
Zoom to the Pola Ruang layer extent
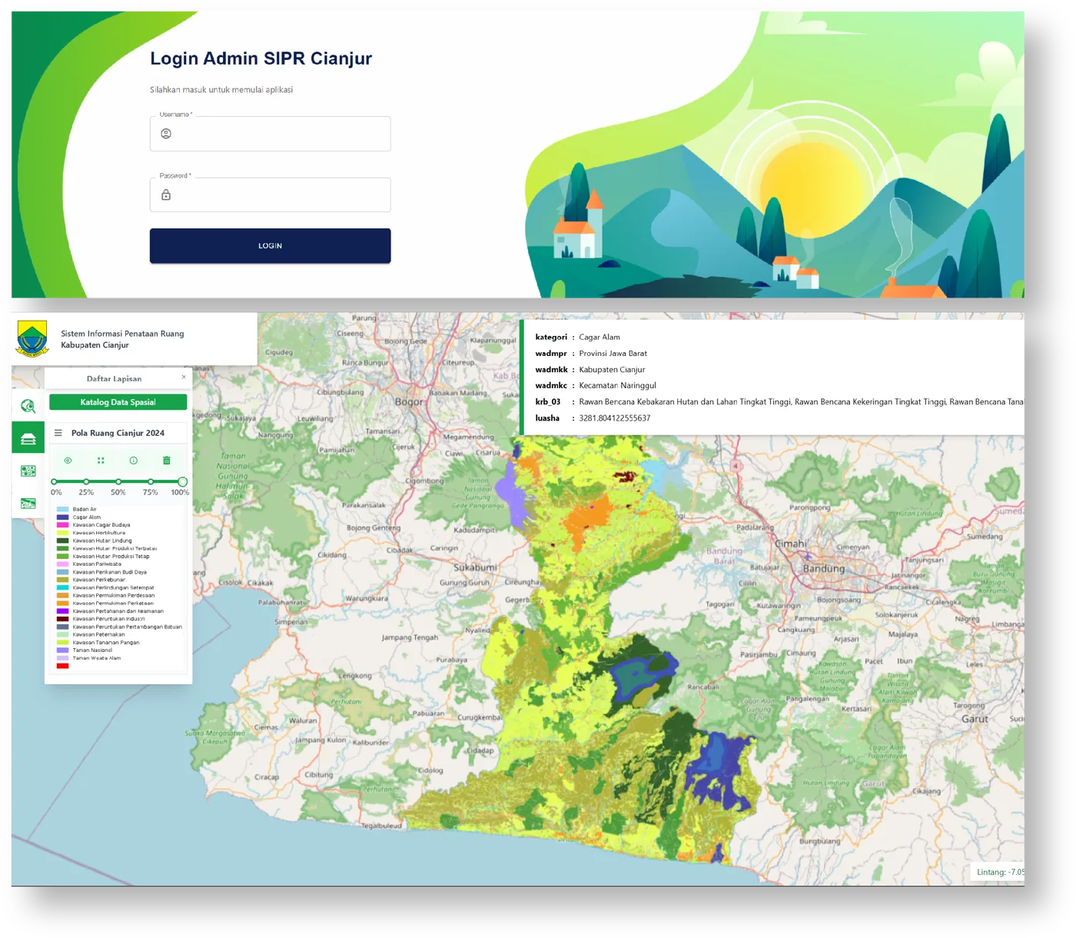click(101, 461)
